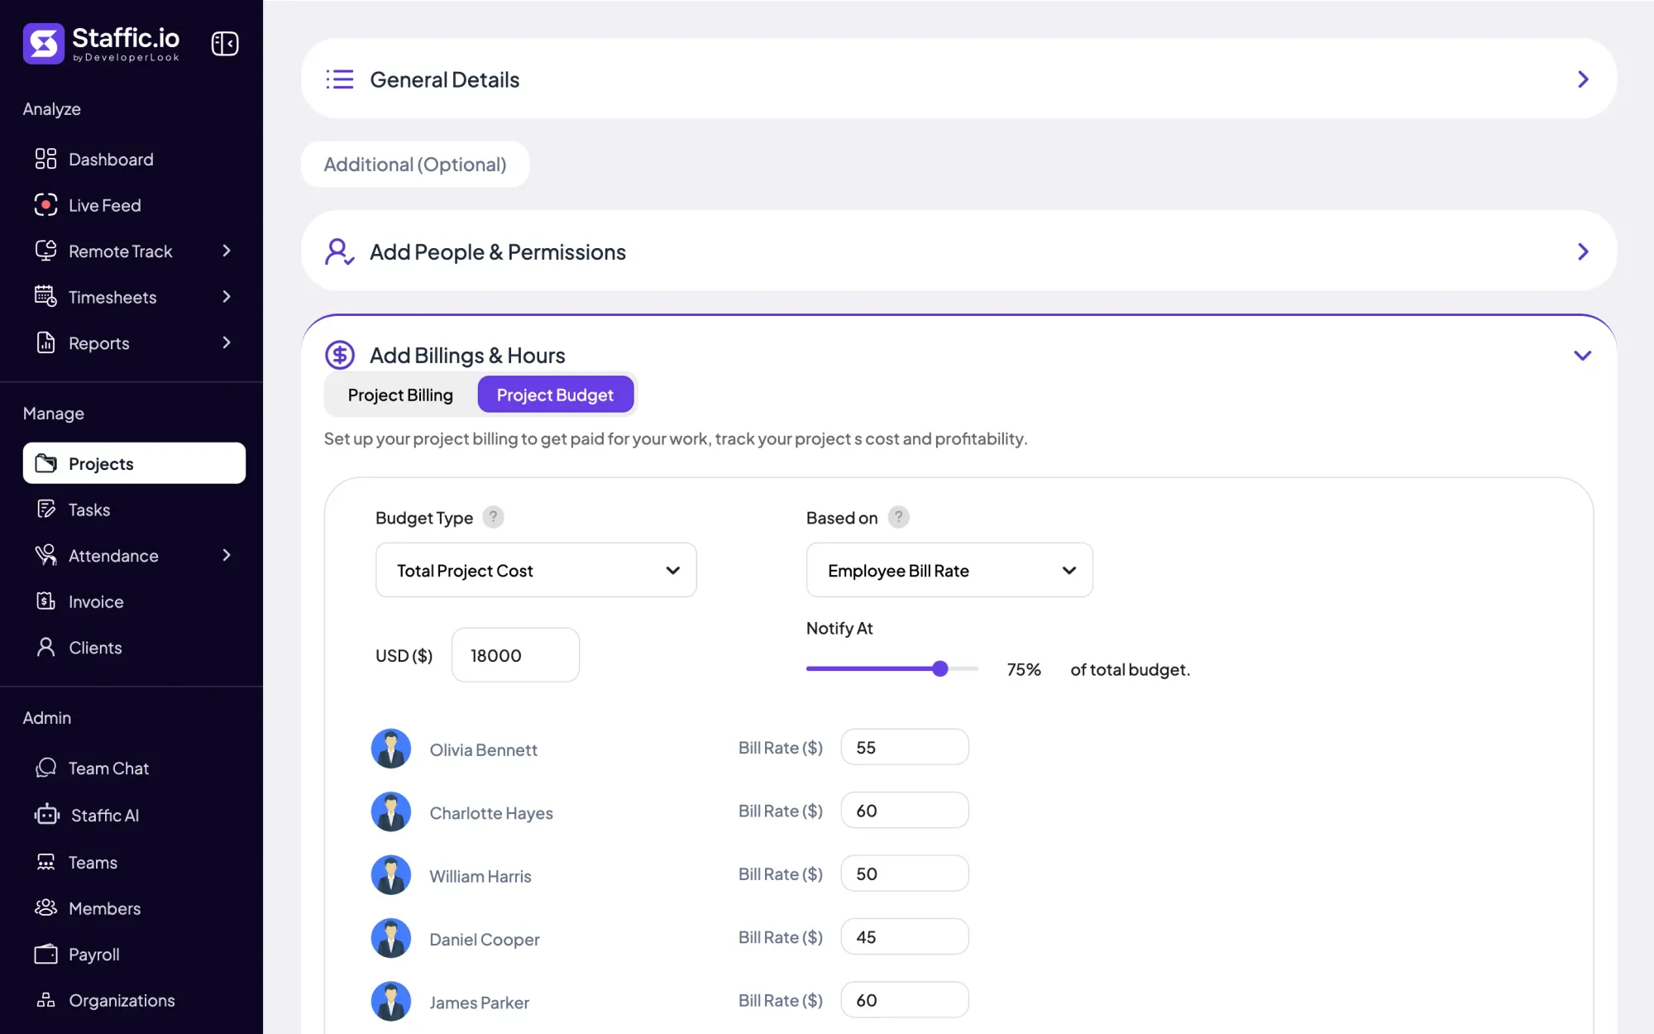
Task: Expand the Timesheets submenu
Action: pos(227,297)
